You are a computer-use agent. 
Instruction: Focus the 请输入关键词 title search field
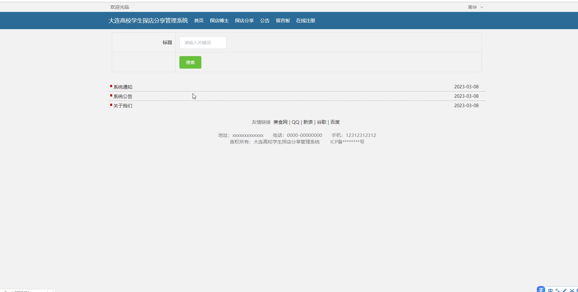tap(203, 43)
